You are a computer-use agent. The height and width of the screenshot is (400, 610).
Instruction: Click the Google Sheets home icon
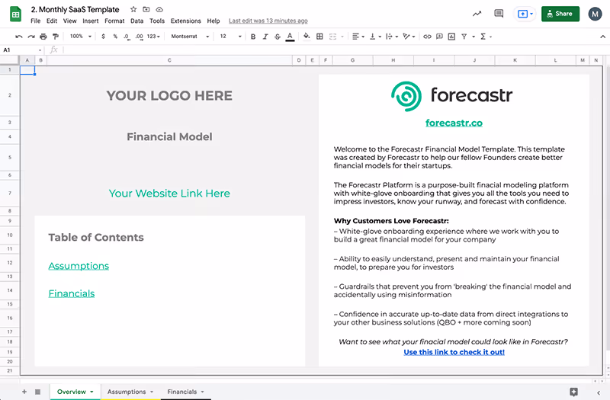tap(15, 14)
